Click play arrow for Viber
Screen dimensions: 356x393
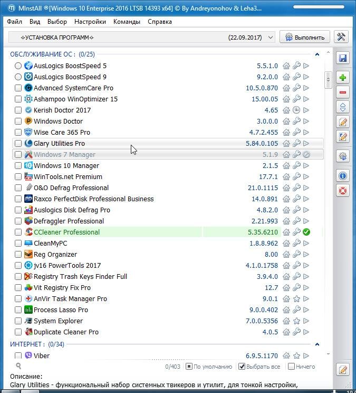click(x=306, y=355)
